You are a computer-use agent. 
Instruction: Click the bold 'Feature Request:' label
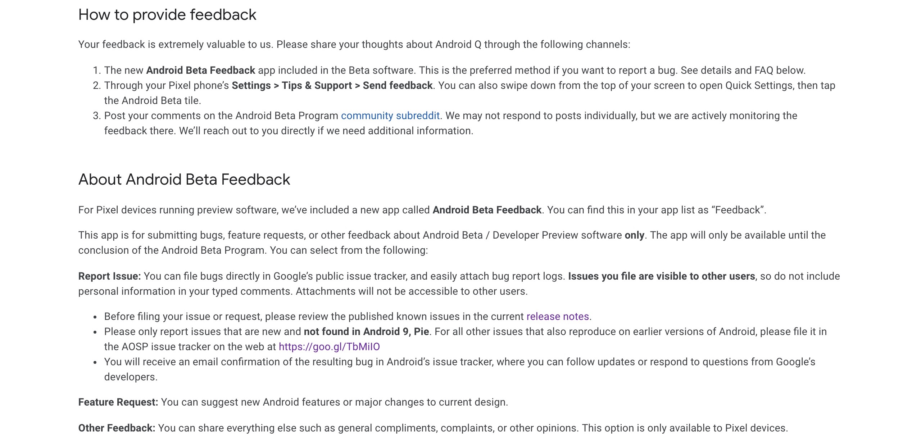point(118,402)
